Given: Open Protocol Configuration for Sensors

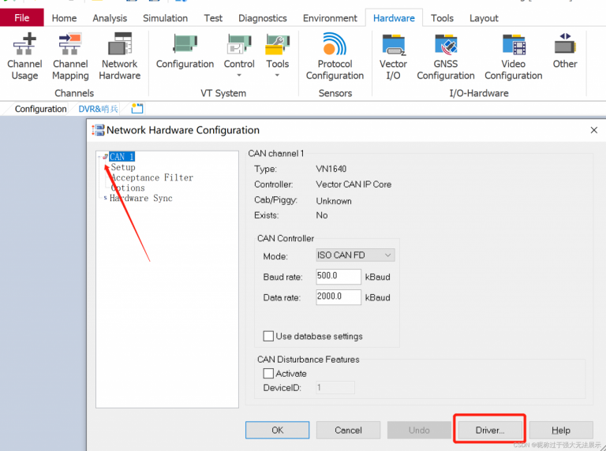Looking at the screenshot, I should click(335, 57).
